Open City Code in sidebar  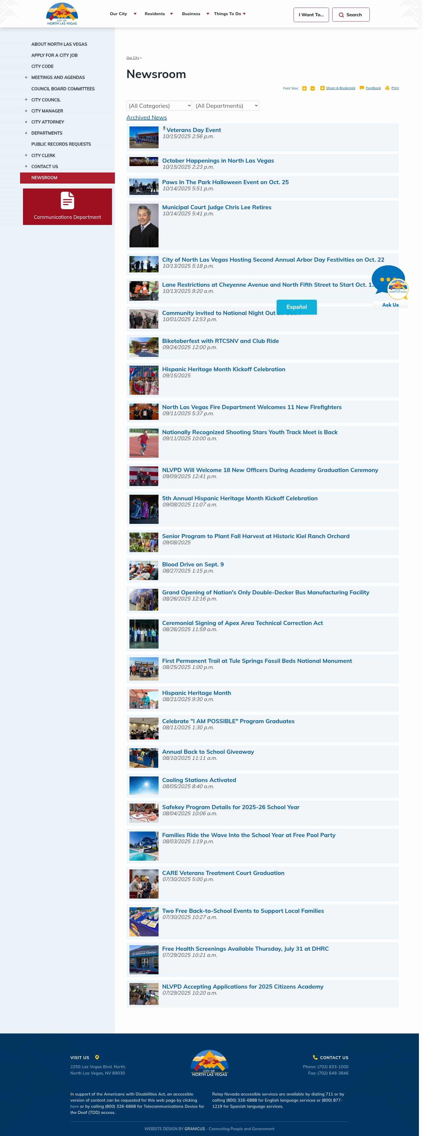point(42,66)
